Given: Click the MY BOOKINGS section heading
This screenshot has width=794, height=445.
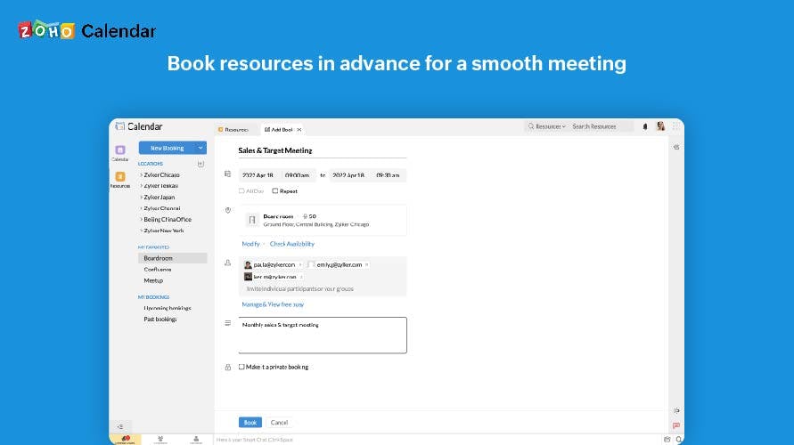Looking at the screenshot, I should tap(153, 297).
